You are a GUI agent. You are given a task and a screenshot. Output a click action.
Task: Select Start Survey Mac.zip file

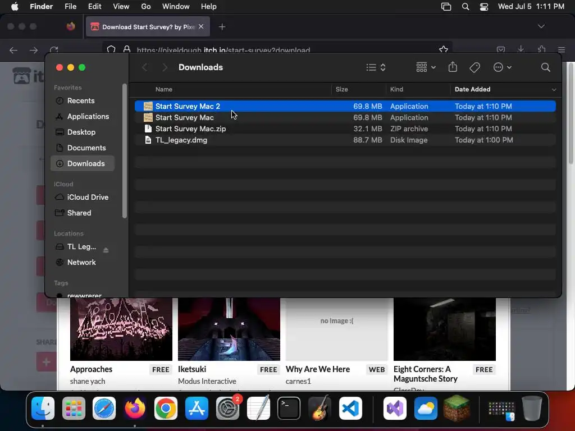coord(345,129)
